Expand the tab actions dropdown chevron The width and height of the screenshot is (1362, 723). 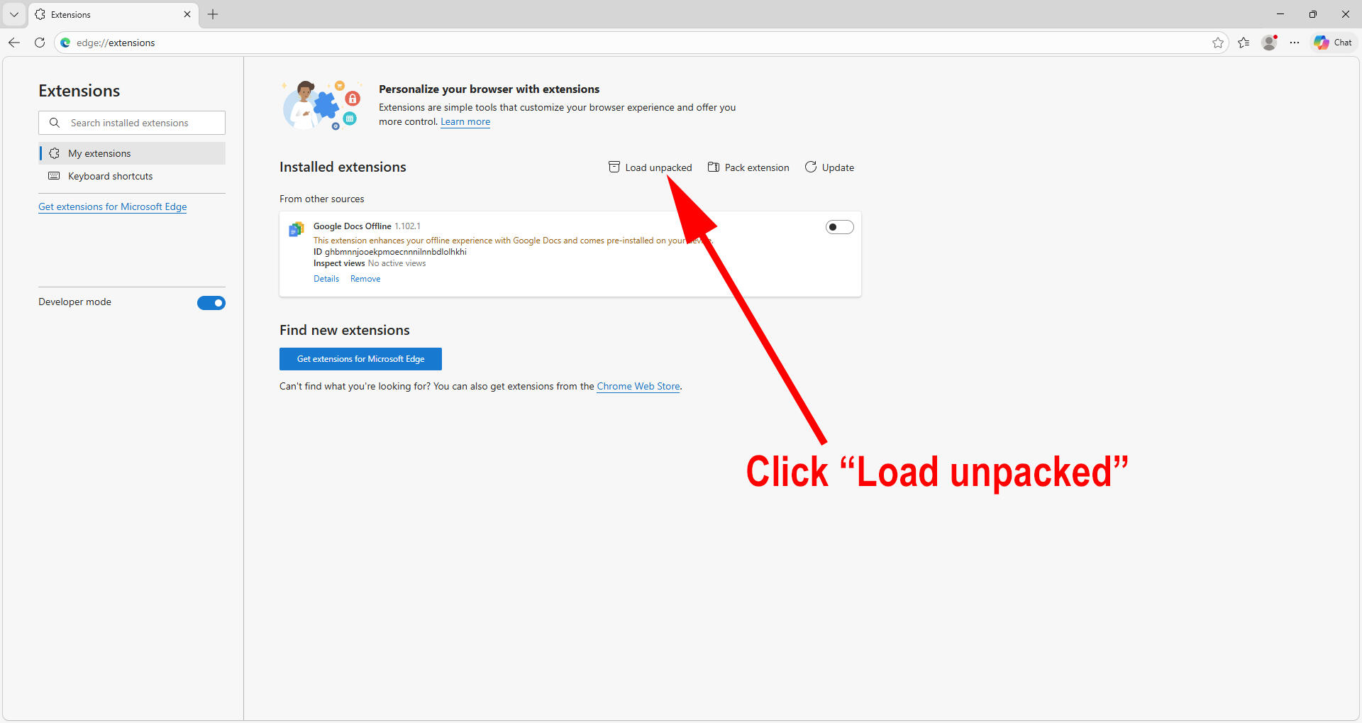point(14,14)
